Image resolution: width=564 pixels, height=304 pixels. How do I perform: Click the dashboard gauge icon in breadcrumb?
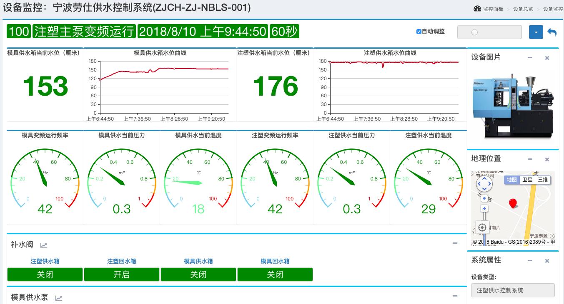[x=477, y=9]
